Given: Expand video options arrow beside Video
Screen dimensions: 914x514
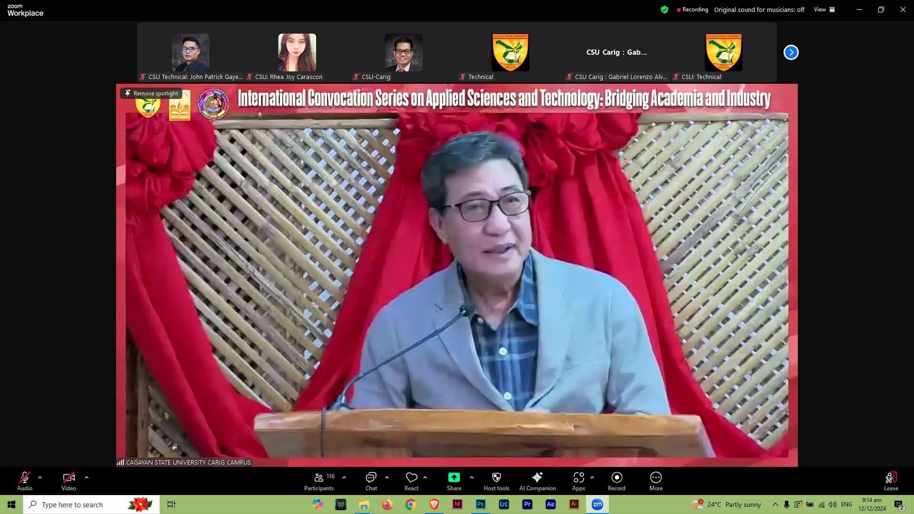Looking at the screenshot, I should coord(87,477).
